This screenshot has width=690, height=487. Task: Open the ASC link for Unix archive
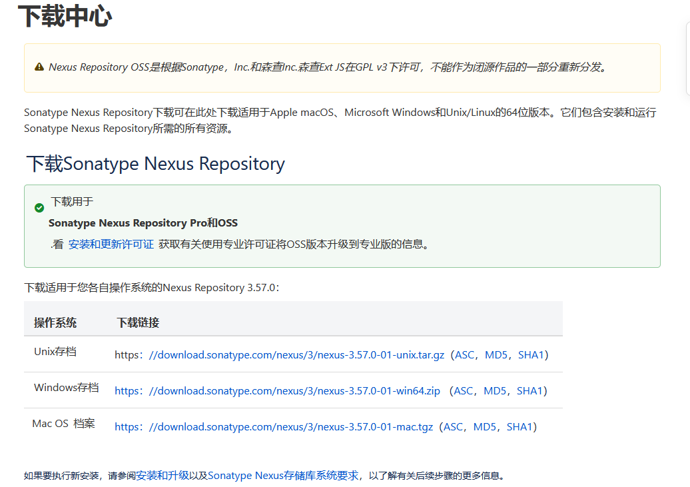(x=464, y=355)
